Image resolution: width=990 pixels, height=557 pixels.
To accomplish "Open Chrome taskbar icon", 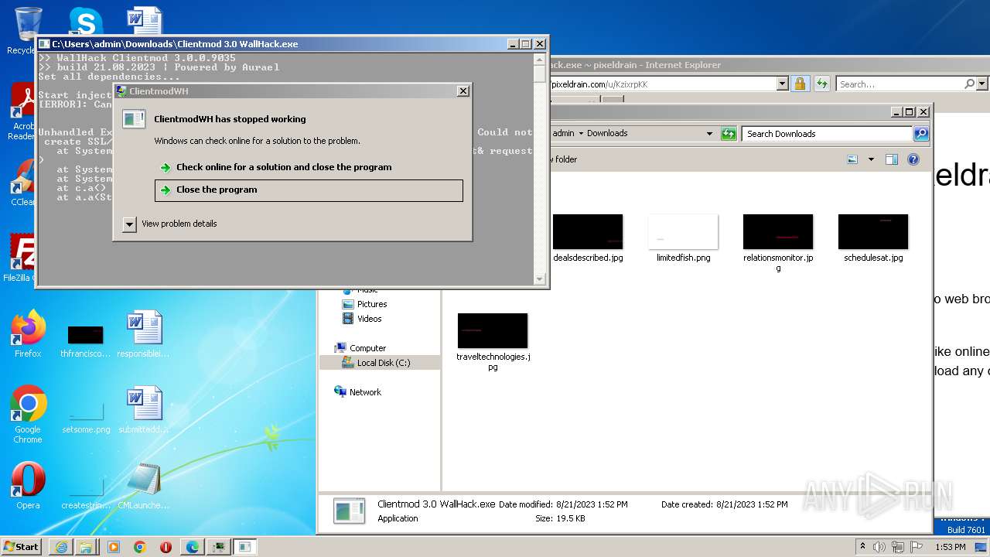I will [x=139, y=547].
